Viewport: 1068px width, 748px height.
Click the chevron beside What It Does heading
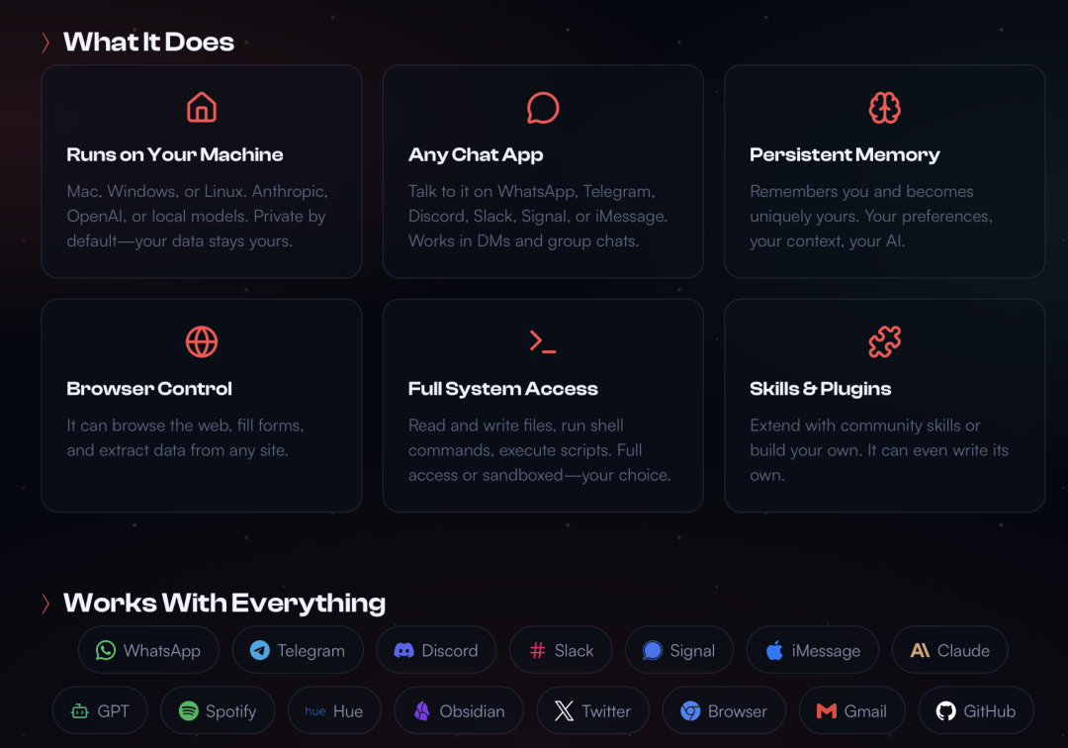point(45,43)
